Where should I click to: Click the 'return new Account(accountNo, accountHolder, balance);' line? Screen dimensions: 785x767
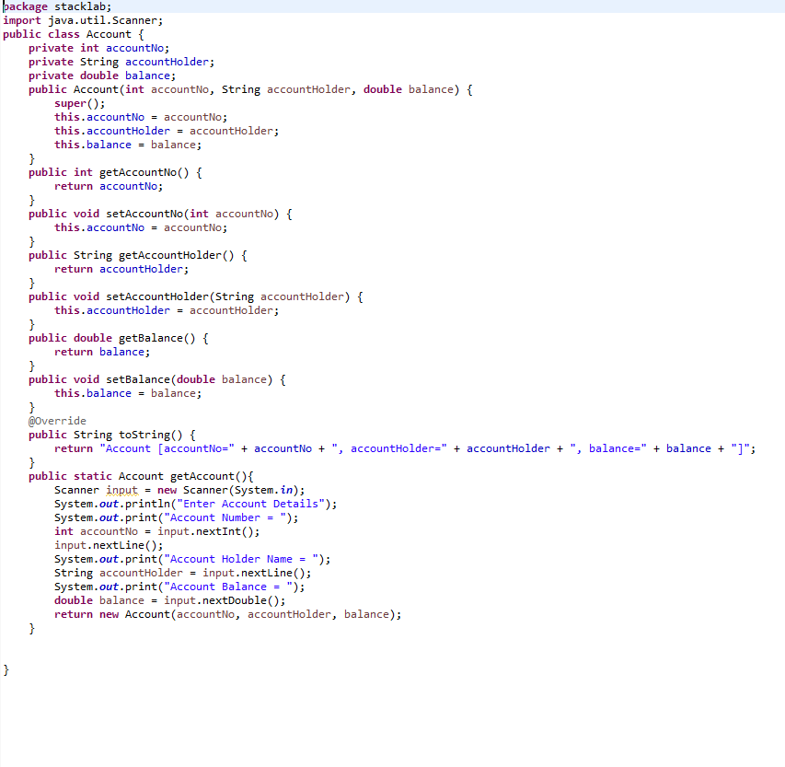pyautogui.click(x=228, y=615)
